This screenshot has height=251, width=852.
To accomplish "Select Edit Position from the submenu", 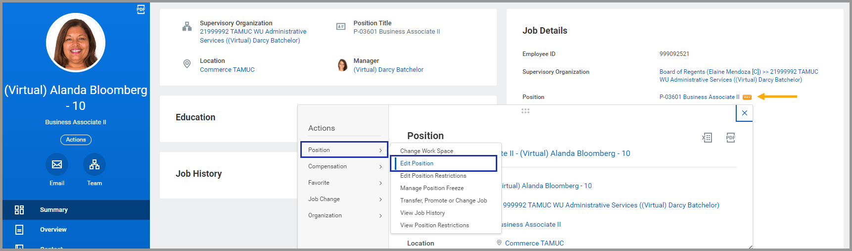I will [417, 163].
